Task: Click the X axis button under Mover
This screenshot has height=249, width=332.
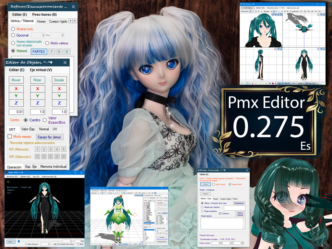Action: click(x=16, y=89)
